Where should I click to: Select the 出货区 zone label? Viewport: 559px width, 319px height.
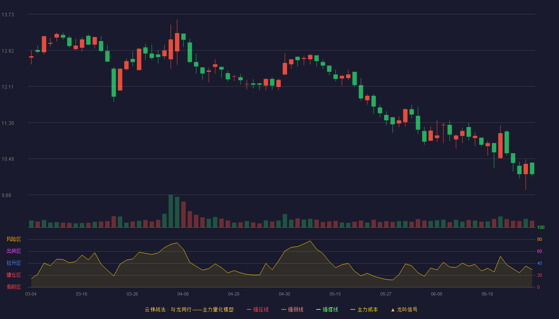14,251
